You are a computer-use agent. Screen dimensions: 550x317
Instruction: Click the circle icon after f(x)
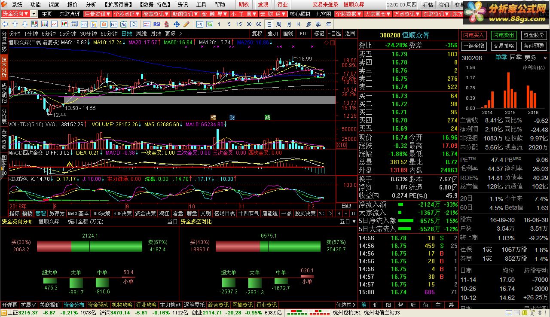(x=134, y=24)
